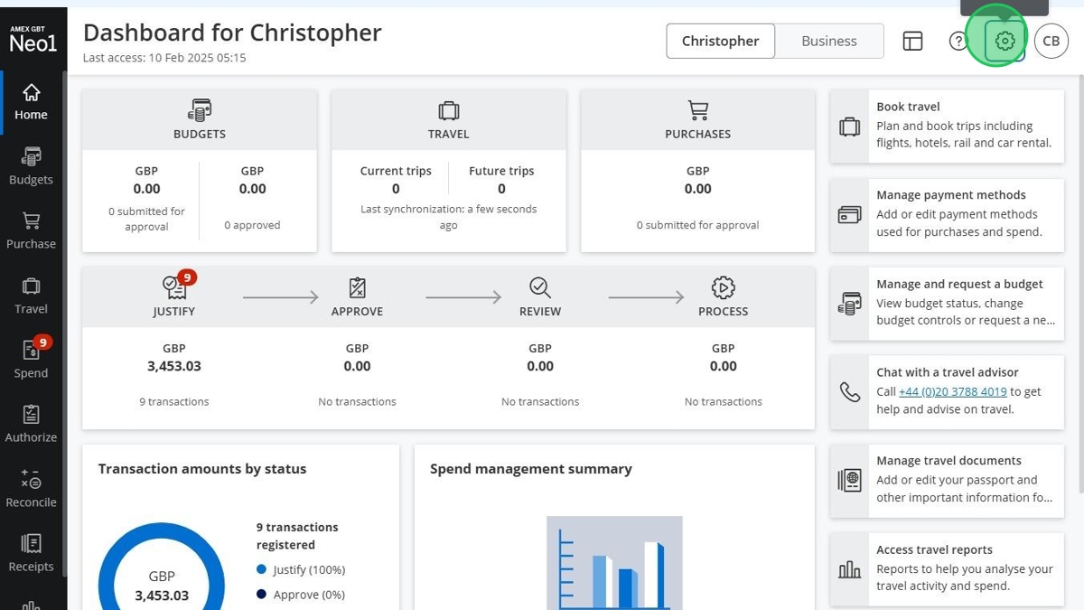Click the Justify (100%) legend dot
This screenshot has width=1084, height=610.
tap(262, 569)
